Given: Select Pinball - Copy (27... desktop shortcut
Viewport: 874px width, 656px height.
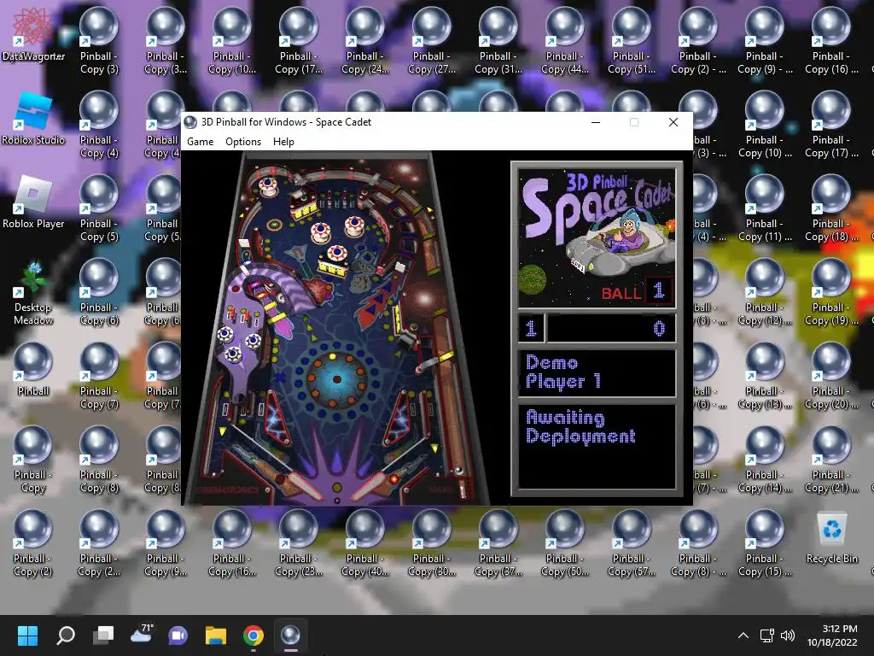Looking at the screenshot, I should pos(431,41).
